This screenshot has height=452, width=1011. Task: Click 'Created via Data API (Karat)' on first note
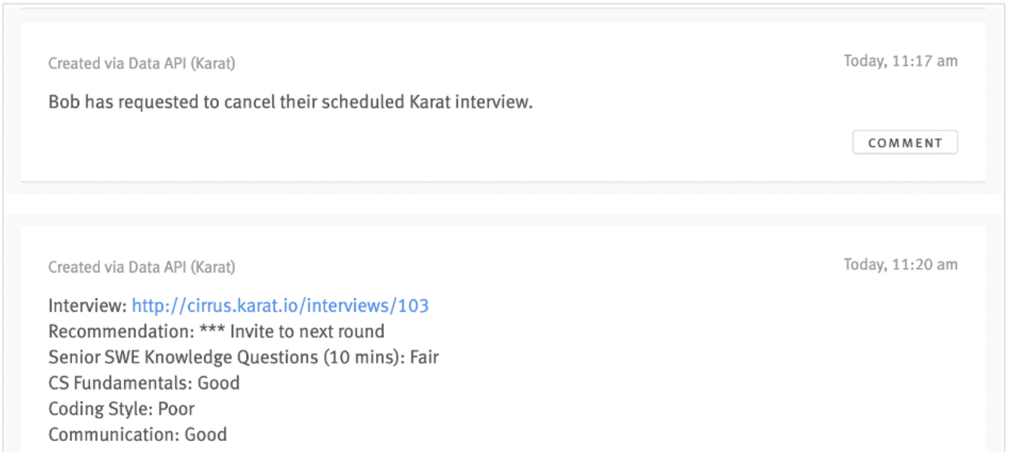click(x=142, y=63)
